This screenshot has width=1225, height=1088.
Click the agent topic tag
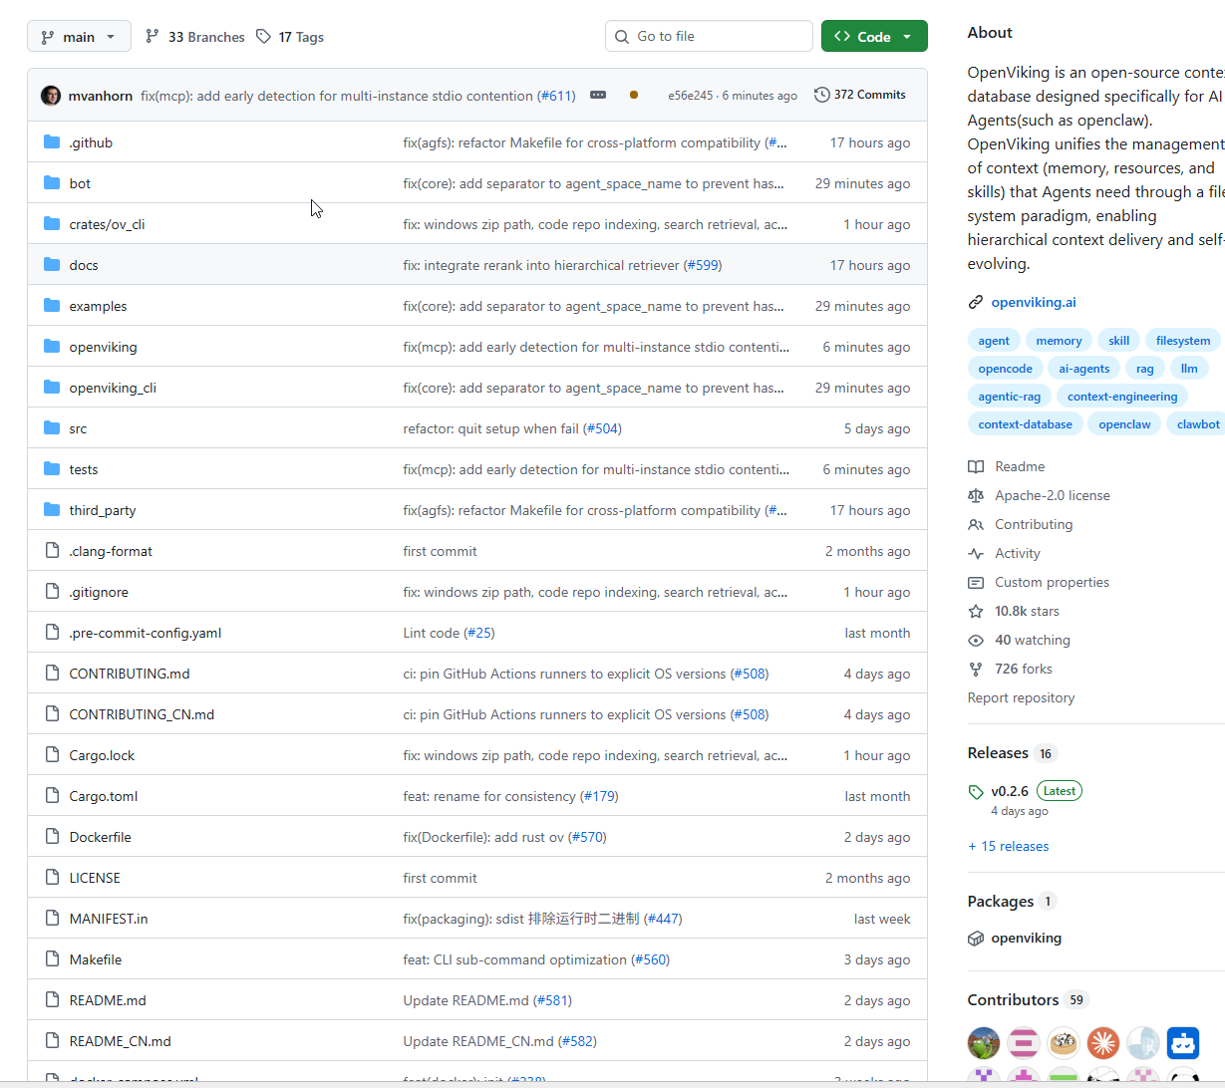click(994, 341)
